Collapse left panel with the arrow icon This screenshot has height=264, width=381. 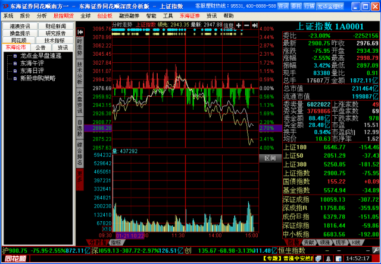click(80, 32)
